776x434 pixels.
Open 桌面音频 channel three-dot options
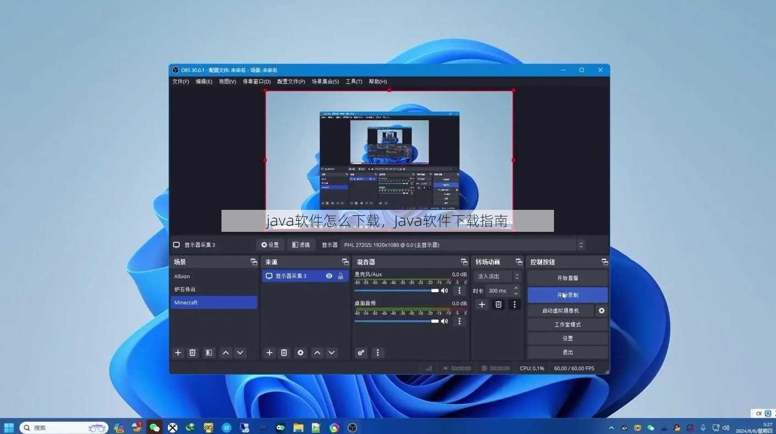tap(460, 321)
